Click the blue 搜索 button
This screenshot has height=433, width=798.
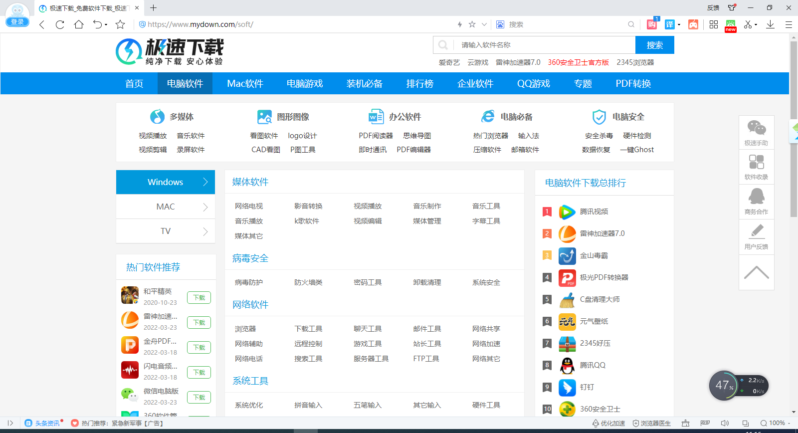(655, 45)
